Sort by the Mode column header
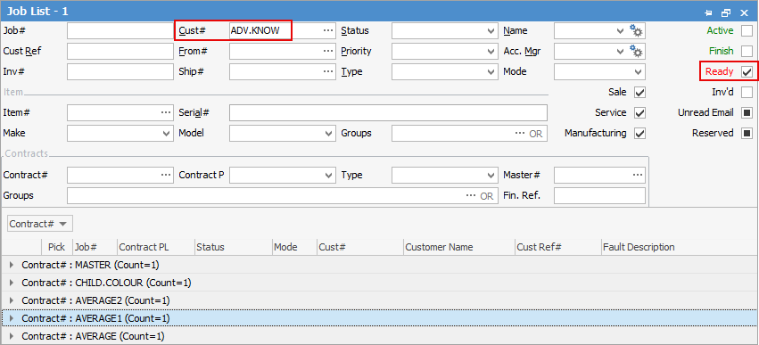The image size is (759, 345). [x=294, y=247]
